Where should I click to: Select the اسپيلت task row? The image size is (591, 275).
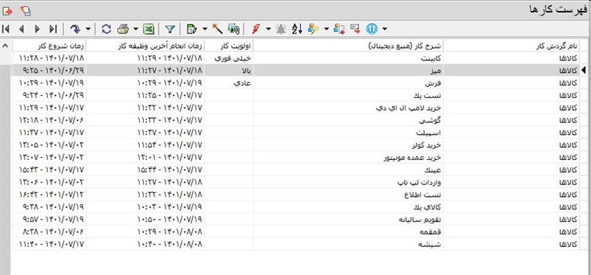pyautogui.click(x=295, y=133)
